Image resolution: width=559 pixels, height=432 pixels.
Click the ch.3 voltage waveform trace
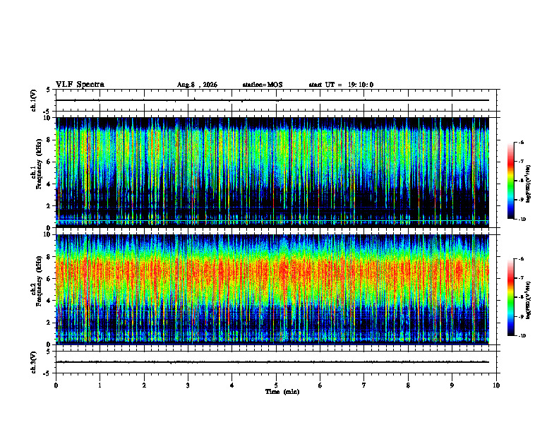[x=272, y=362]
